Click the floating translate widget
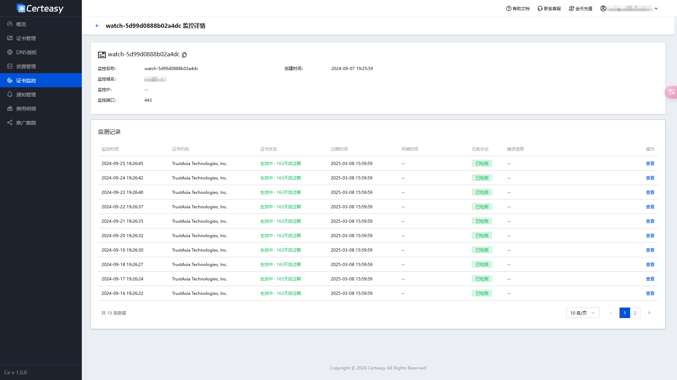 (x=671, y=92)
